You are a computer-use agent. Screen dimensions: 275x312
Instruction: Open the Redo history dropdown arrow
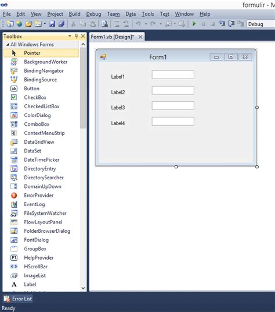point(161,24)
